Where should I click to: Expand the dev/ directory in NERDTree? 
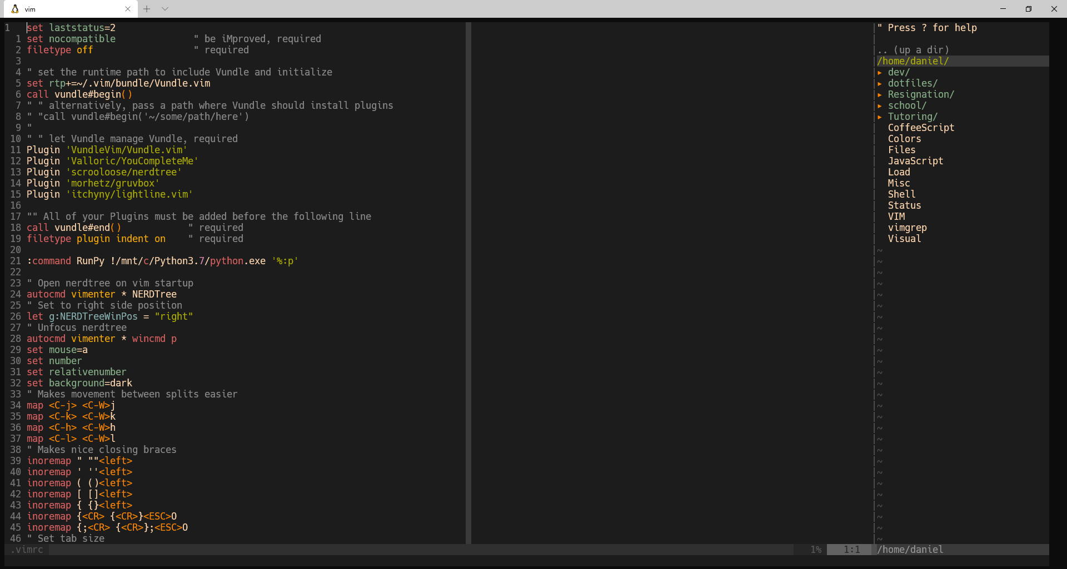coord(898,72)
